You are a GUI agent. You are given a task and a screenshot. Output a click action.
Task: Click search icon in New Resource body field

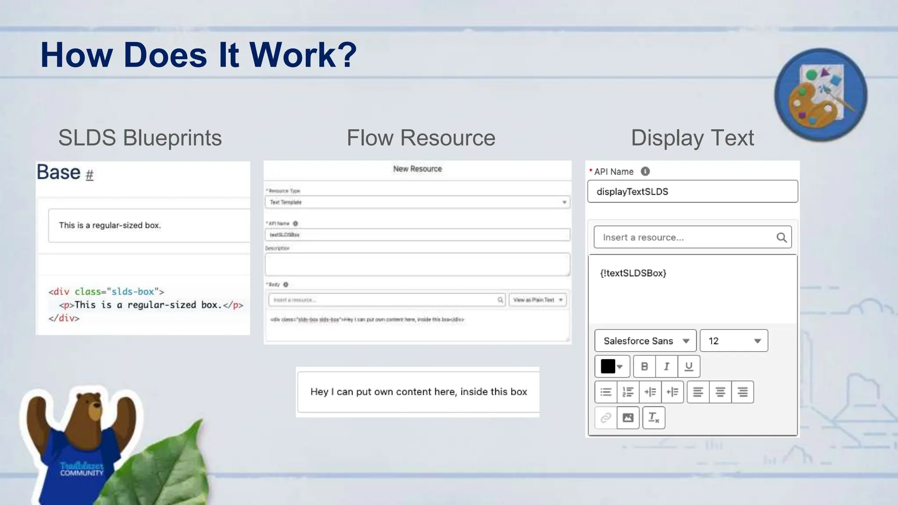[x=500, y=300]
